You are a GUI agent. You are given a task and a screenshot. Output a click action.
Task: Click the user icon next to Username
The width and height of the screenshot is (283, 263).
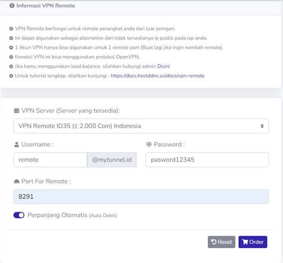(x=17, y=144)
